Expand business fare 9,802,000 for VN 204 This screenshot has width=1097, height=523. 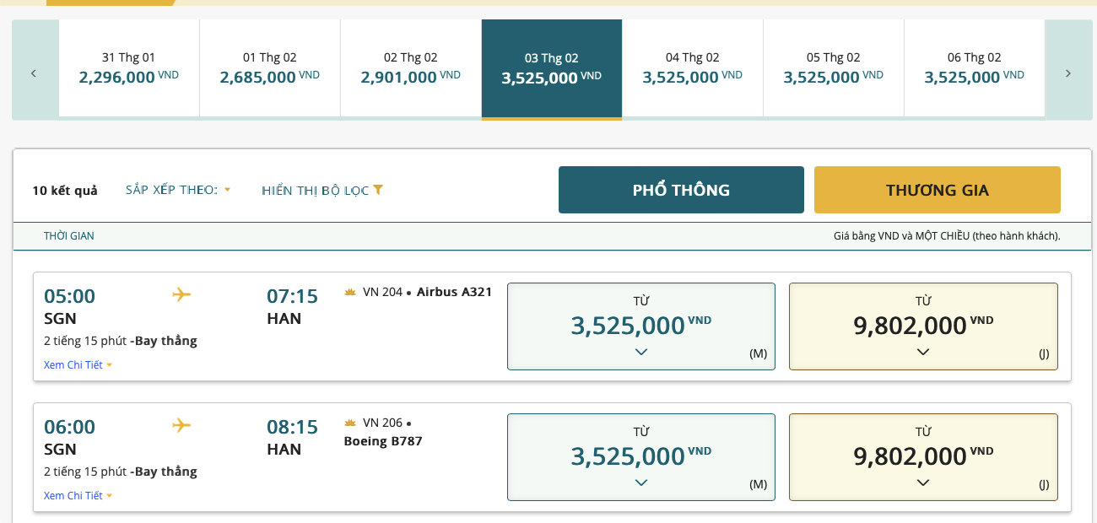click(922, 326)
